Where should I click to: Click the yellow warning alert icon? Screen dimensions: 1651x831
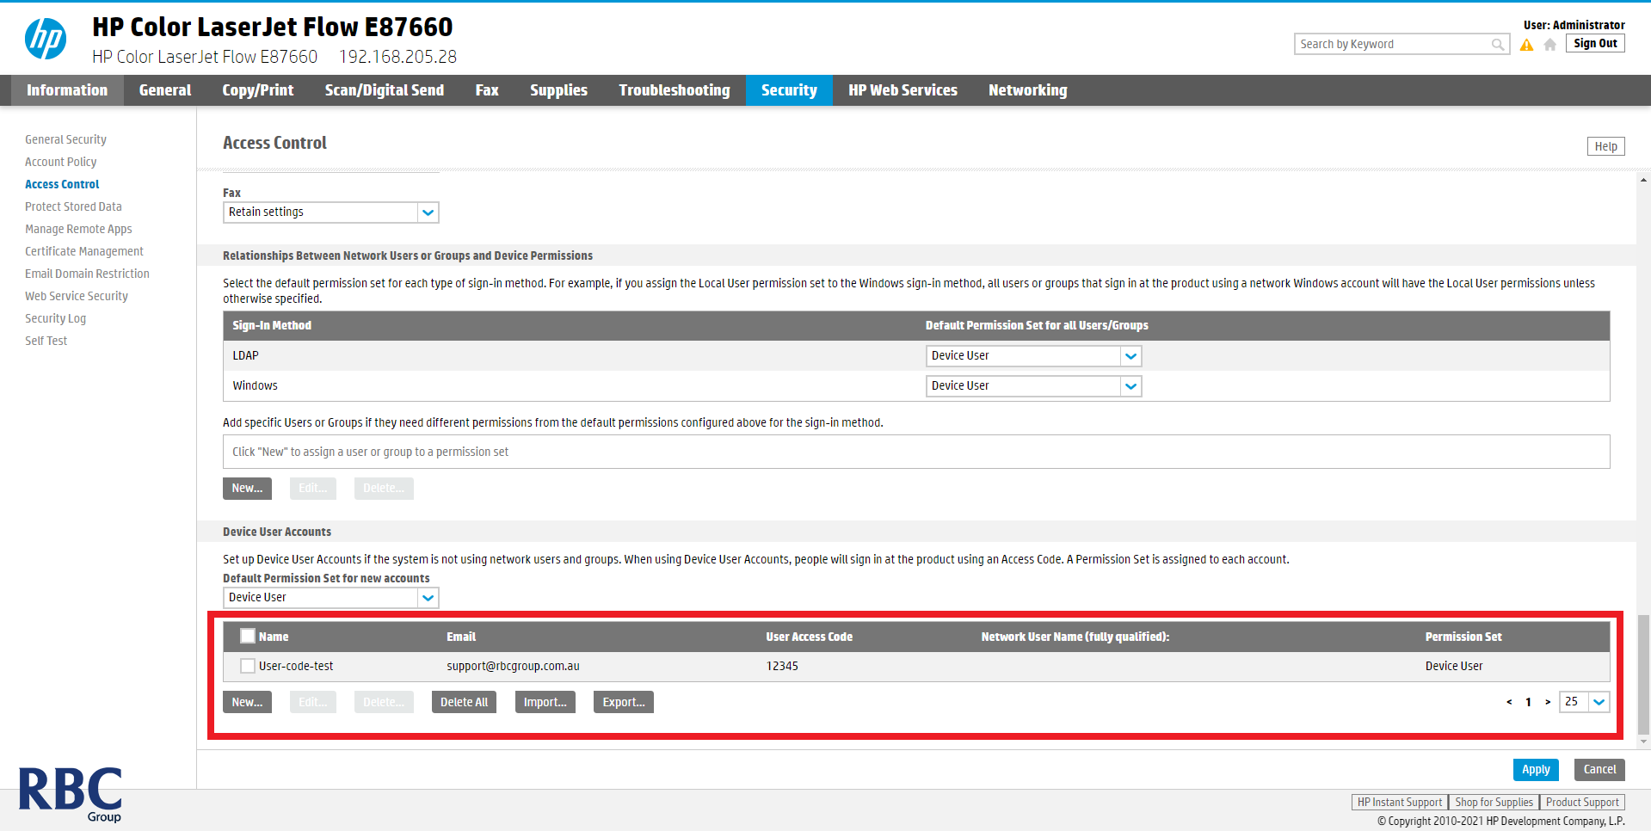(1526, 45)
